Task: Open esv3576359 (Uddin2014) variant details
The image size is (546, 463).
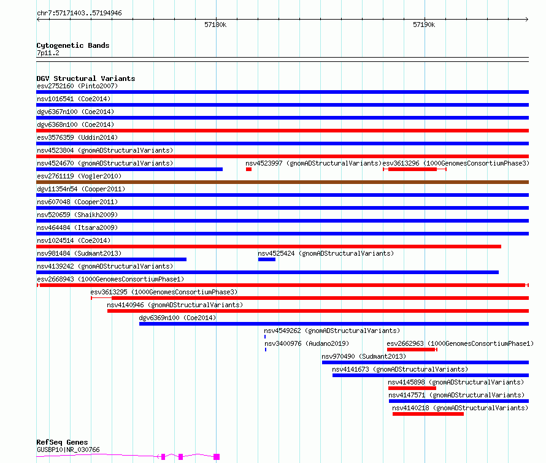Action: click(x=77, y=137)
